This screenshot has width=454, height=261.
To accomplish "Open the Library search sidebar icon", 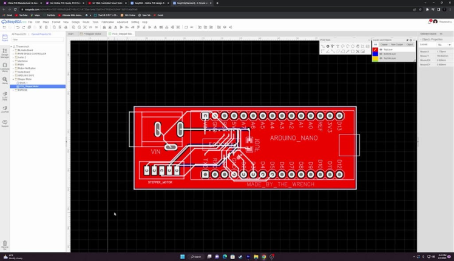I will (5, 81).
